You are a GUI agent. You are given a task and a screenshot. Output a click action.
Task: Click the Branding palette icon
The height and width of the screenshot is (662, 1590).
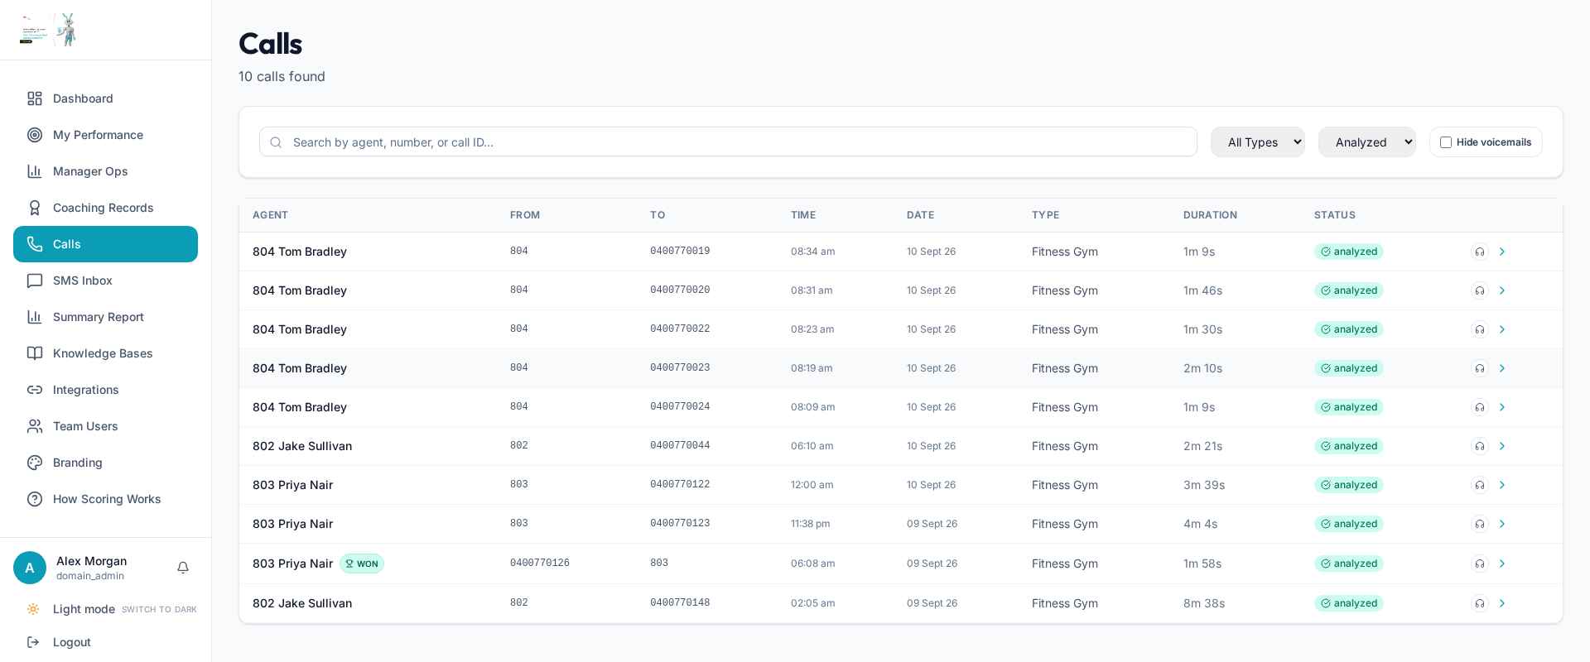35,463
